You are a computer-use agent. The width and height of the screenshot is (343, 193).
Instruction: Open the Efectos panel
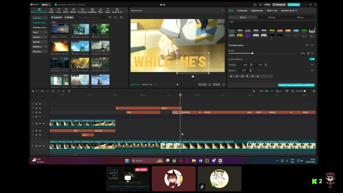point(73,10)
